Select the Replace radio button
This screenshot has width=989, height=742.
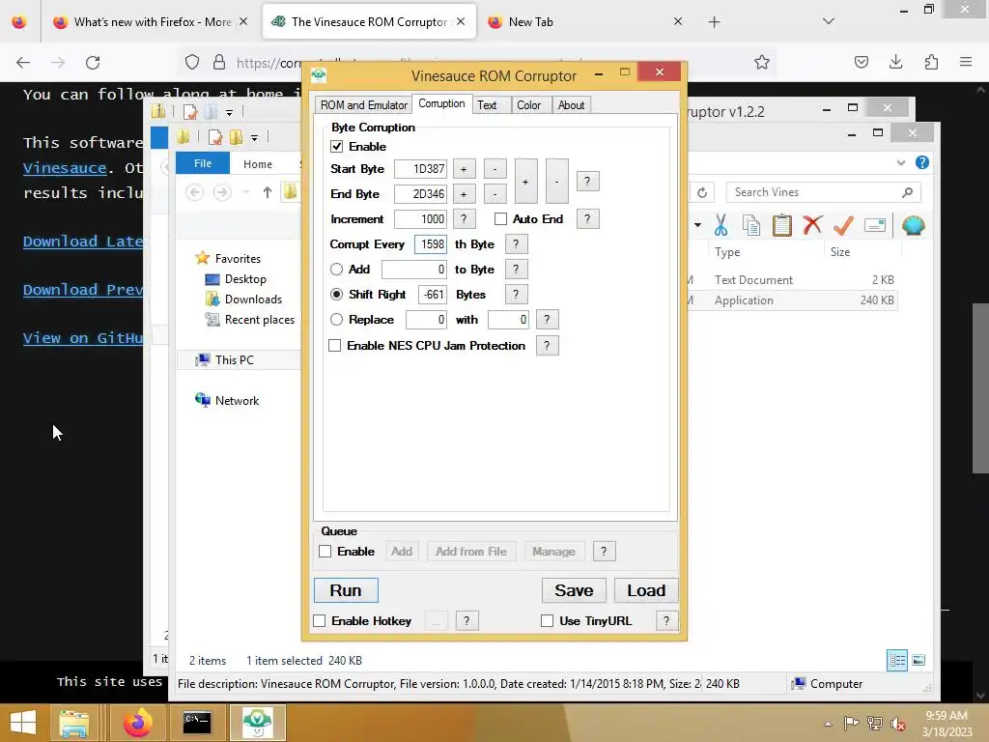[x=337, y=320]
